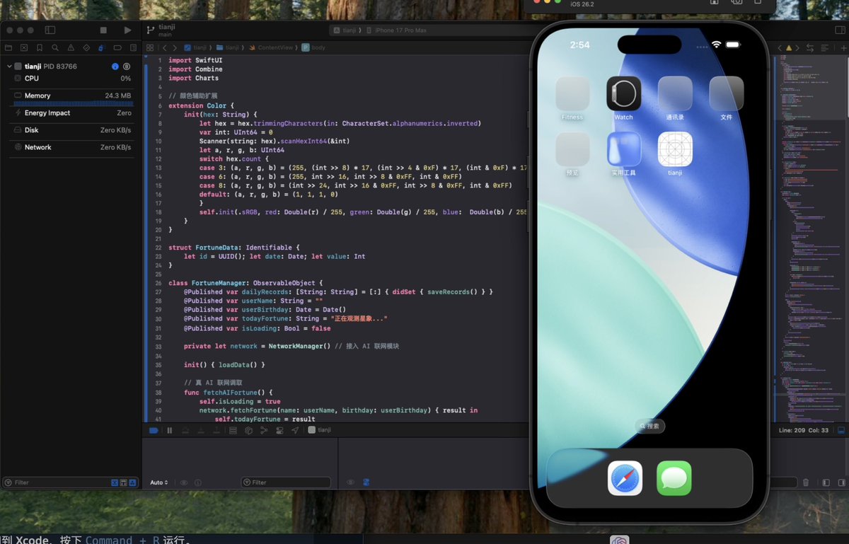
Task: Open the body symbol breadcrumb
Action: 314,47
